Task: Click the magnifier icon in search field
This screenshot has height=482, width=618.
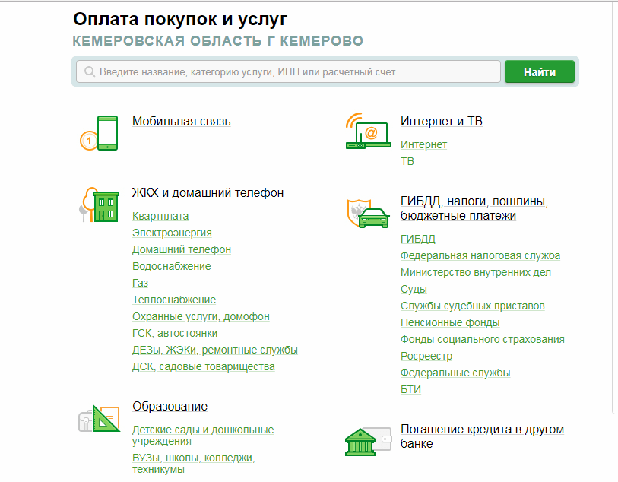Action: pos(90,72)
